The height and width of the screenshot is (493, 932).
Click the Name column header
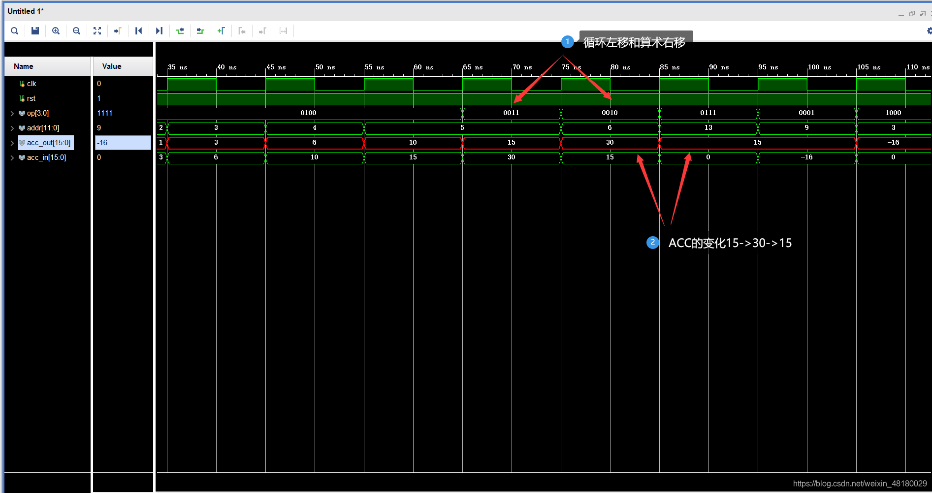pos(48,66)
